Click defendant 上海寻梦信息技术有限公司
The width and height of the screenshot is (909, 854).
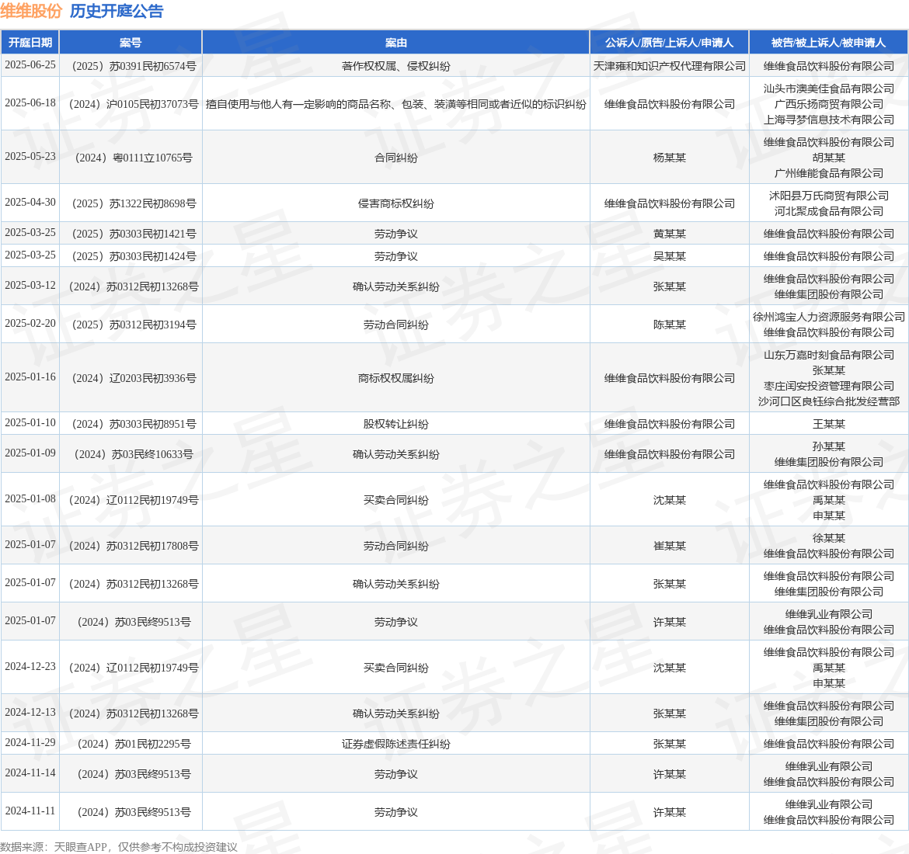828,120
